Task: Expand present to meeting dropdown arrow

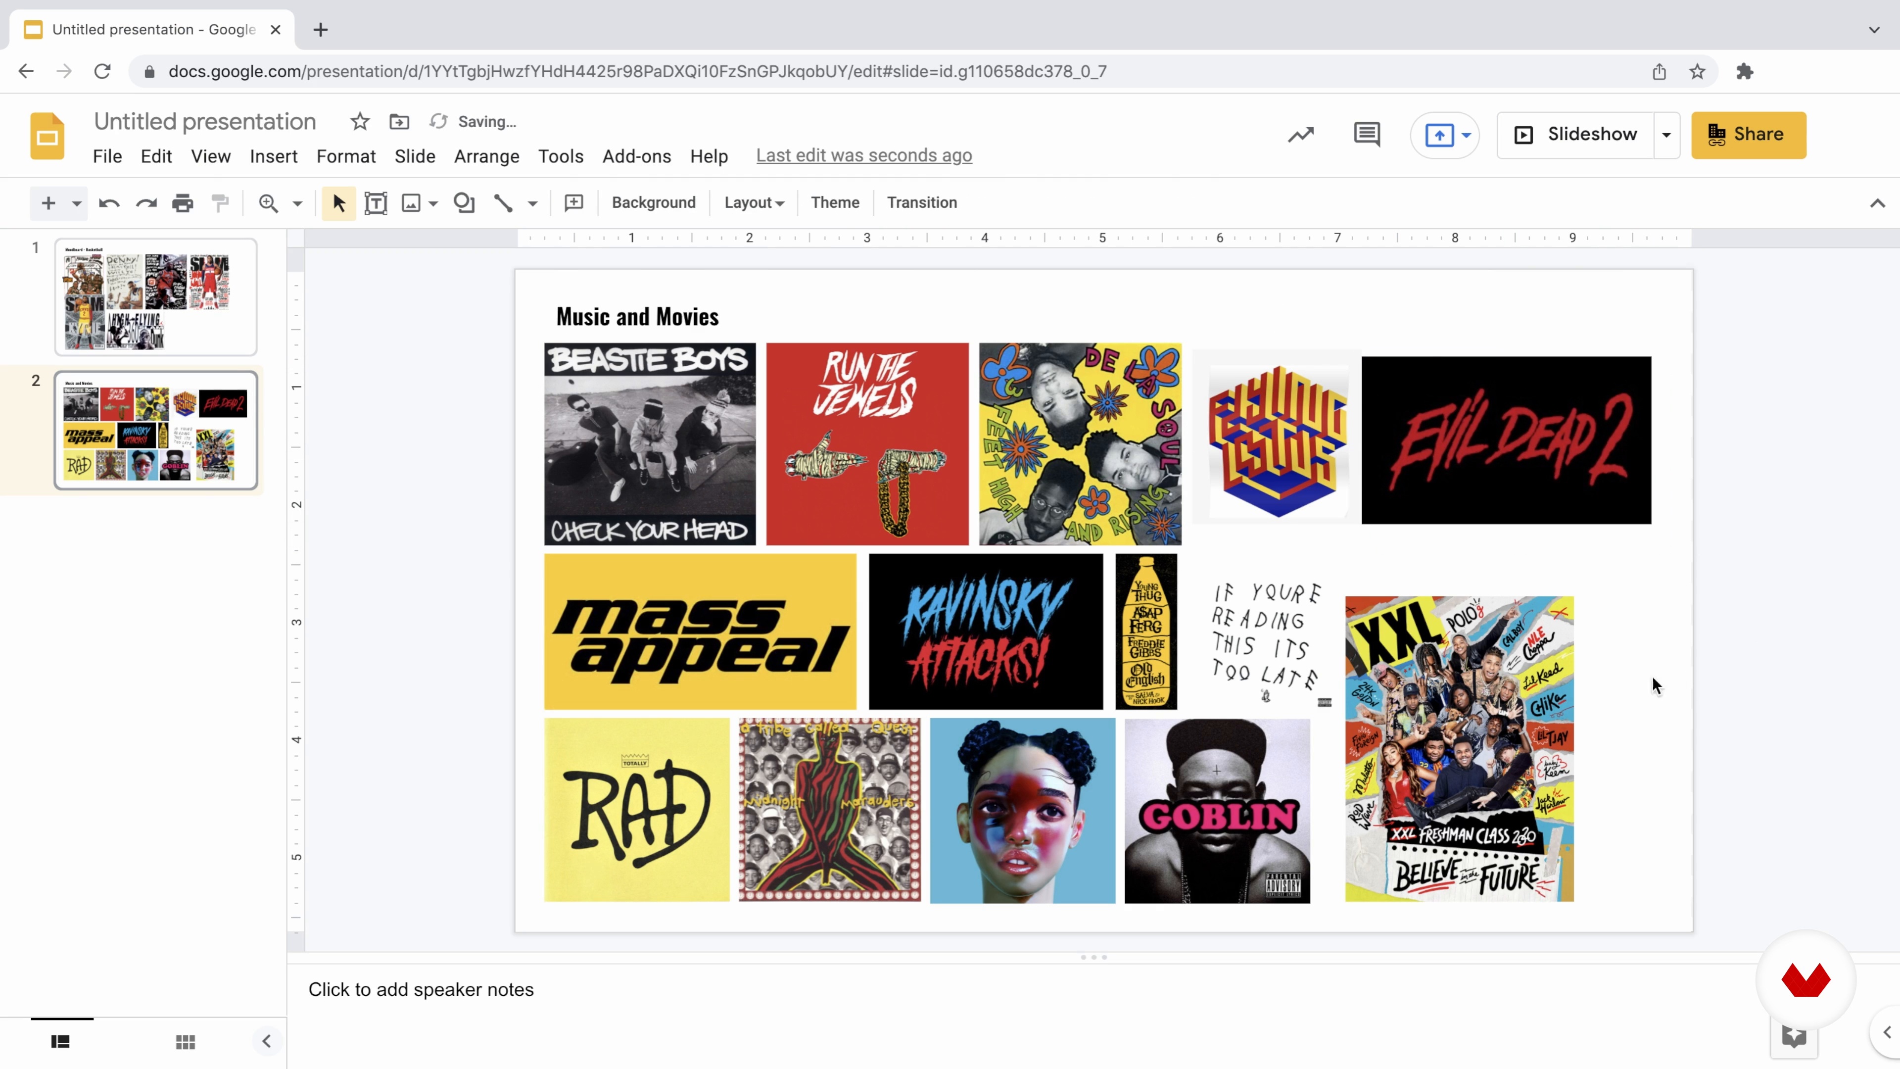Action: (1466, 135)
